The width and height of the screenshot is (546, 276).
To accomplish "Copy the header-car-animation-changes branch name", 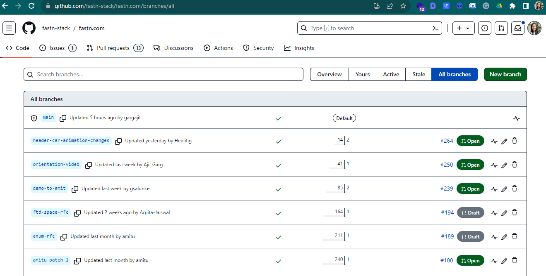I will click(x=118, y=141).
